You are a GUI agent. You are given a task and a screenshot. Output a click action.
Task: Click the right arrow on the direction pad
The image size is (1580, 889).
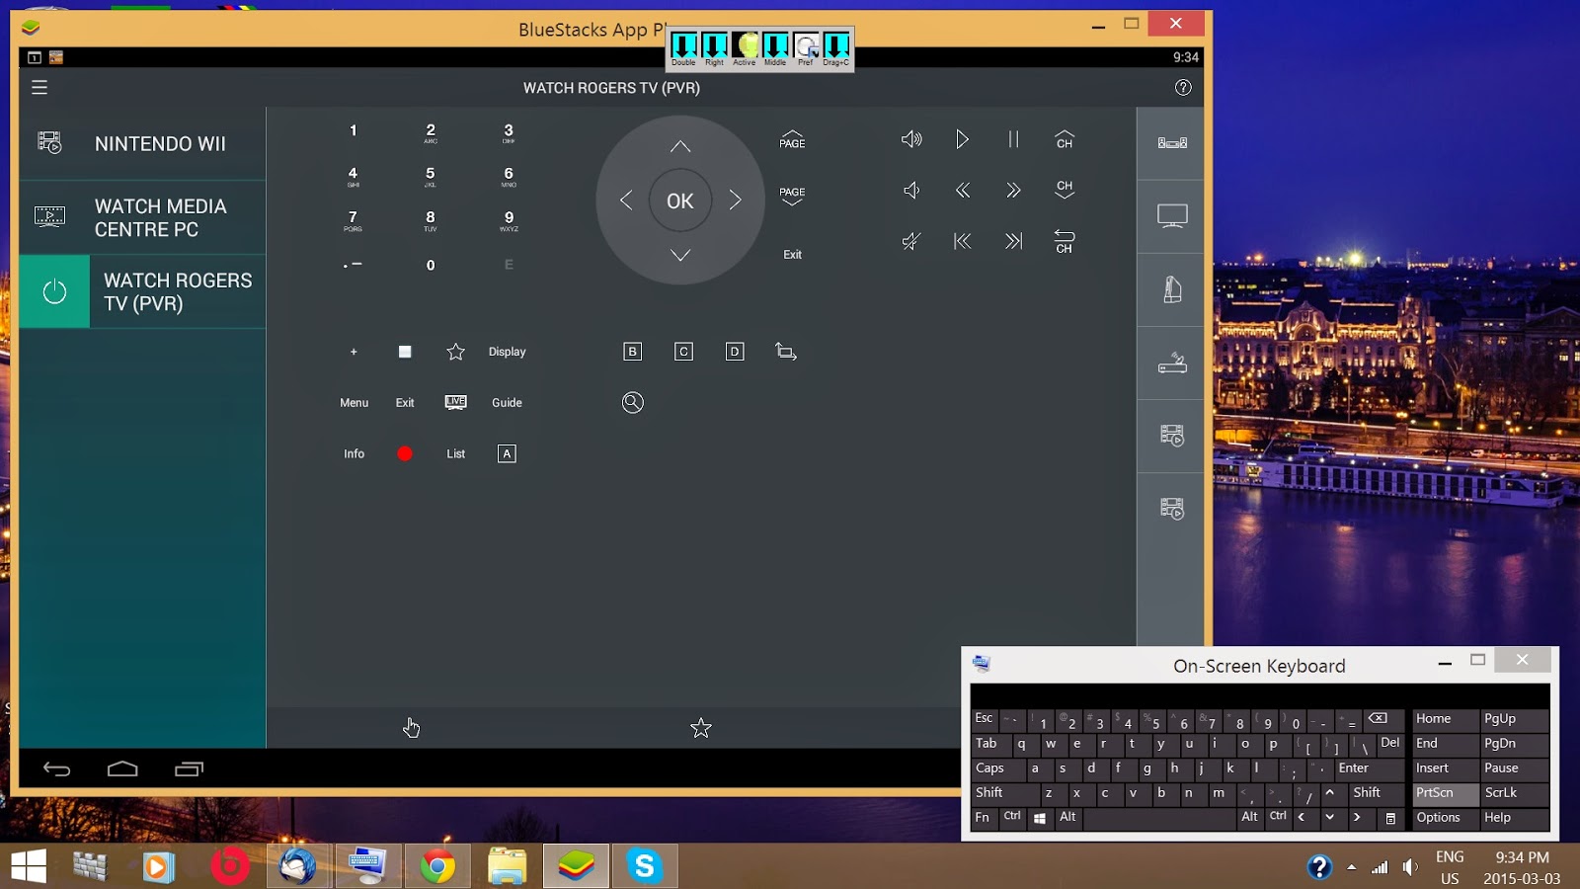pyautogui.click(x=735, y=201)
